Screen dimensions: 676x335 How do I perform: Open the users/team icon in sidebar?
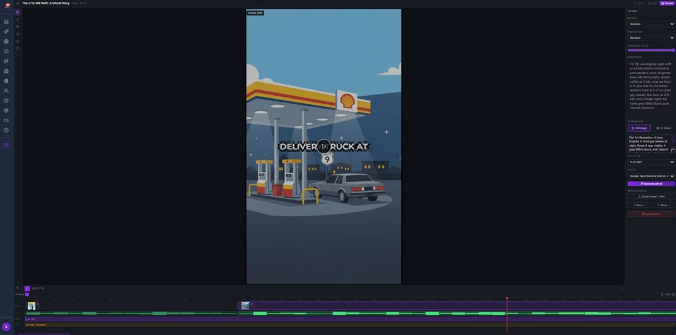6,91
